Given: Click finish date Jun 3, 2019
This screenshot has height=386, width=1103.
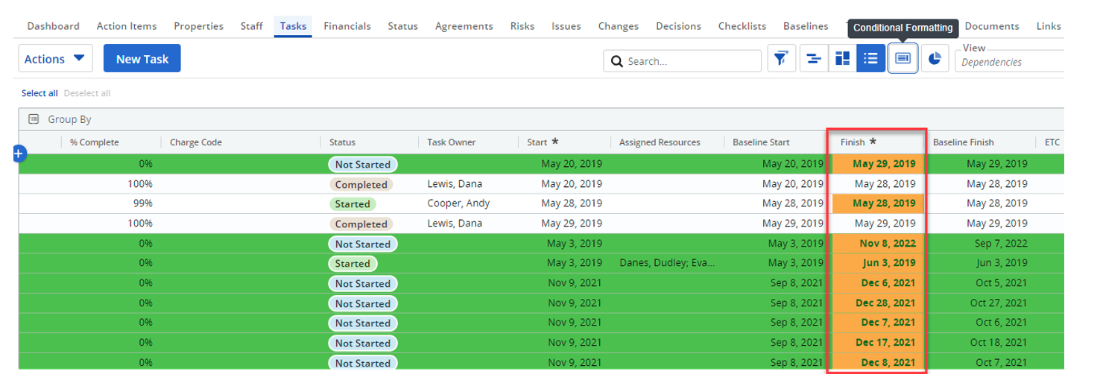Looking at the screenshot, I should point(888,263).
